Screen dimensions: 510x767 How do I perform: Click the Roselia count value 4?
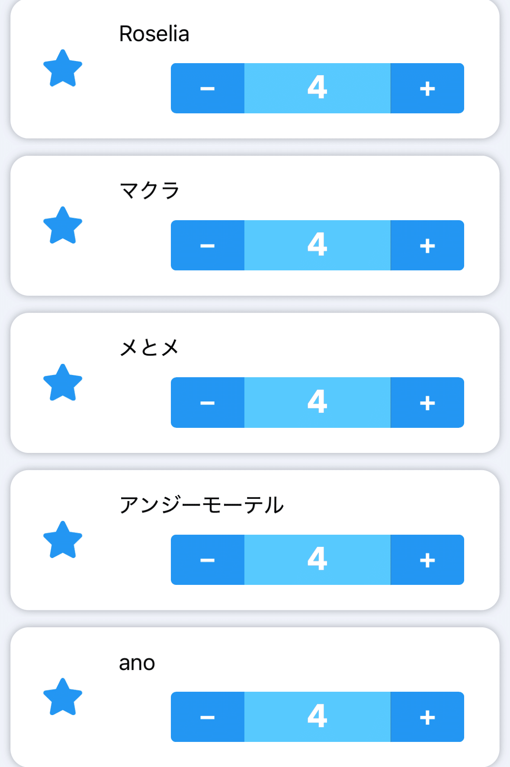click(318, 88)
